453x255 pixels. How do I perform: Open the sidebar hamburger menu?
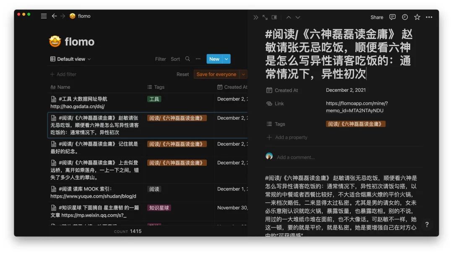click(x=44, y=16)
